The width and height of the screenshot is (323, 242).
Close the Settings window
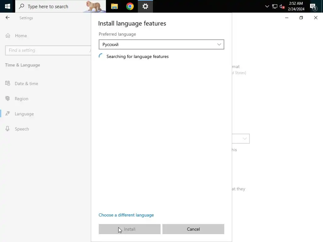[x=315, y=18]
